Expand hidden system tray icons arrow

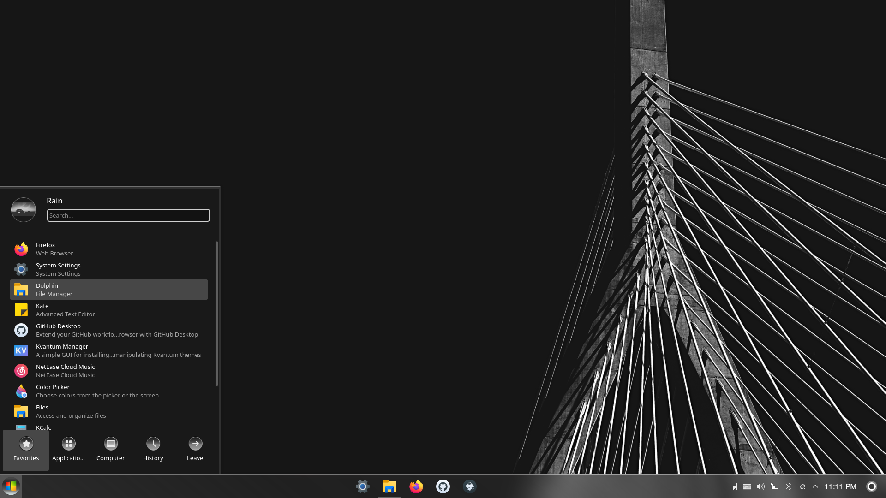(815, 486)
